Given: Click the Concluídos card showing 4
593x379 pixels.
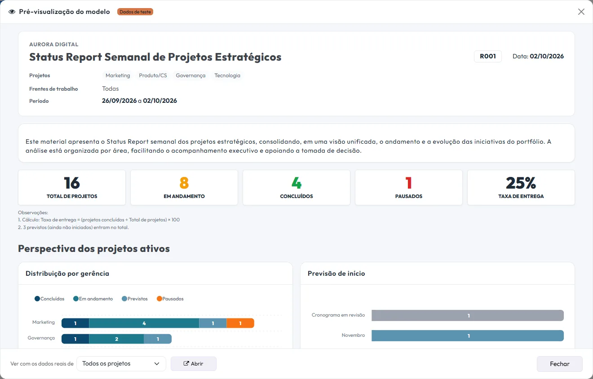Looking at the screenshot, I should (296, 188).
